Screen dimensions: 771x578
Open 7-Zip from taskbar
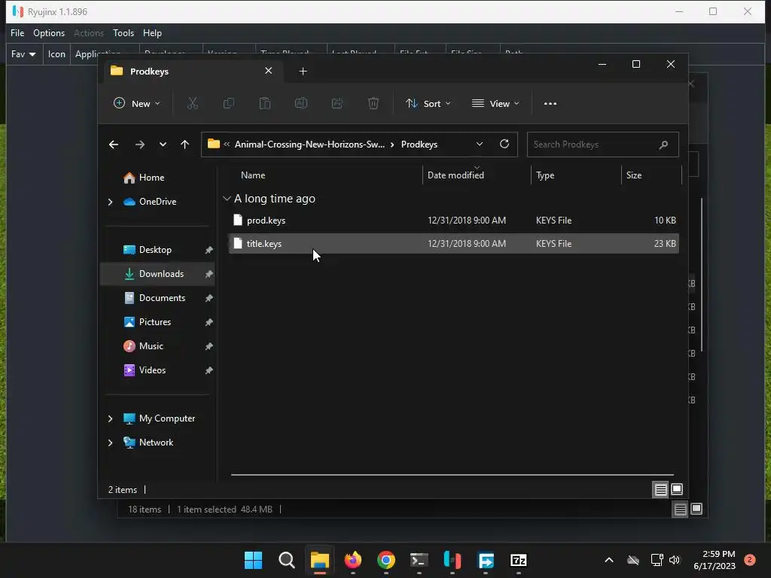point(519,560)
